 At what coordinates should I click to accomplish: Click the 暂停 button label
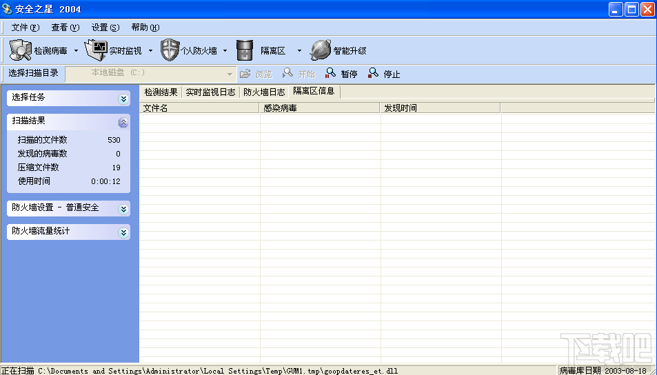click(349, 74)
